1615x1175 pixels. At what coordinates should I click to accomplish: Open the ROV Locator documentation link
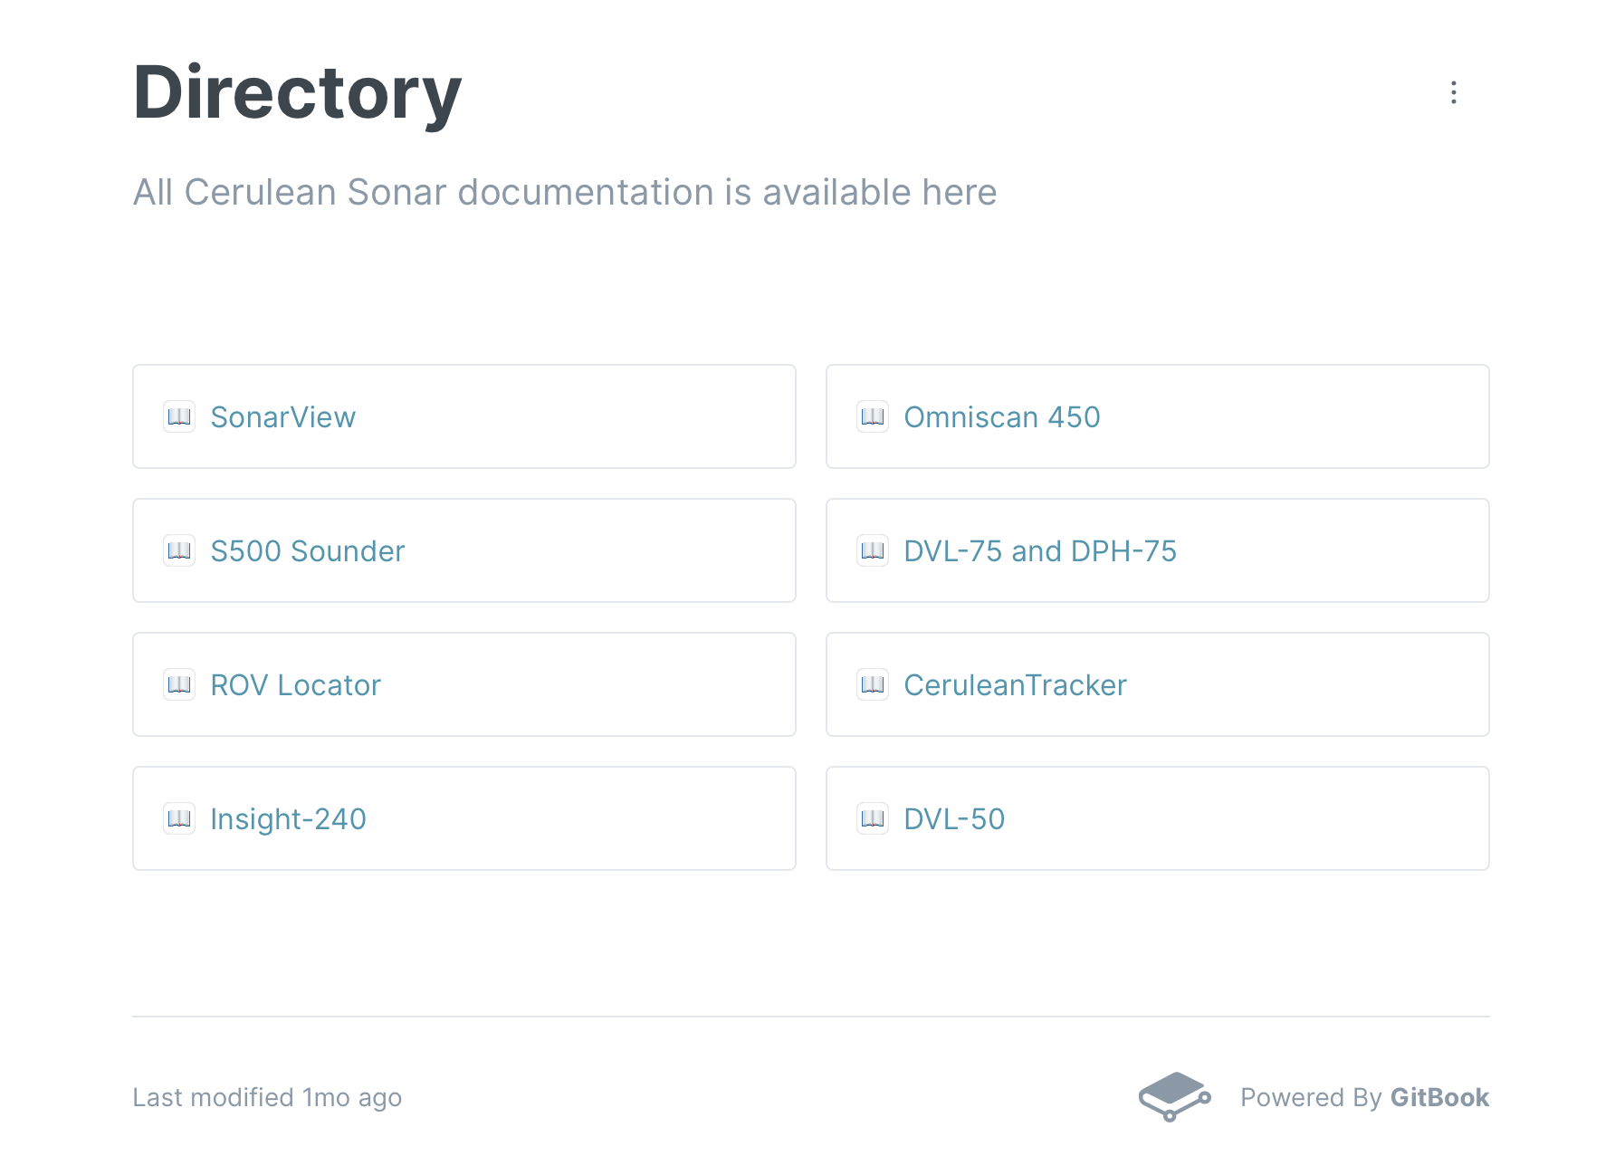tap(464, 684)
